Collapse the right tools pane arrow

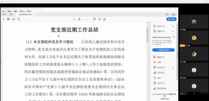149,62
